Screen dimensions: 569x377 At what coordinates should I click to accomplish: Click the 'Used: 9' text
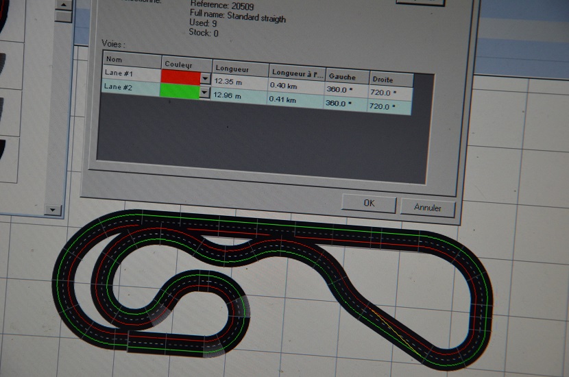pos(203,23)
